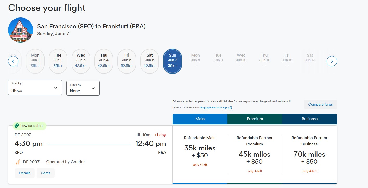Viewport: 368px width, 188px height.
Task: Switch to the Premium fare tab
Action: (x=255, y=119)
